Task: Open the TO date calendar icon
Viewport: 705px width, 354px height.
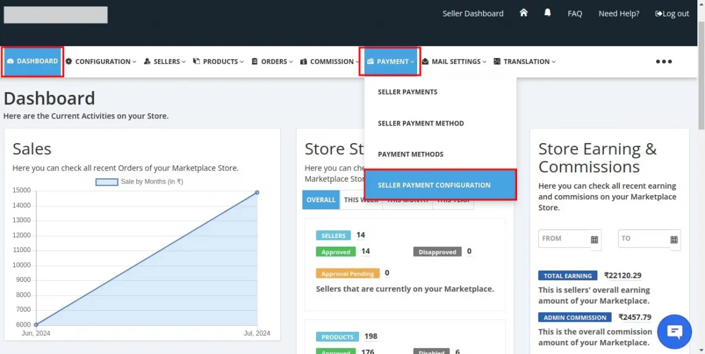Action: [x=674, y=239]
